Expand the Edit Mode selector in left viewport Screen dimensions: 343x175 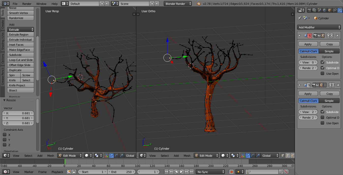tap(70, 156)
